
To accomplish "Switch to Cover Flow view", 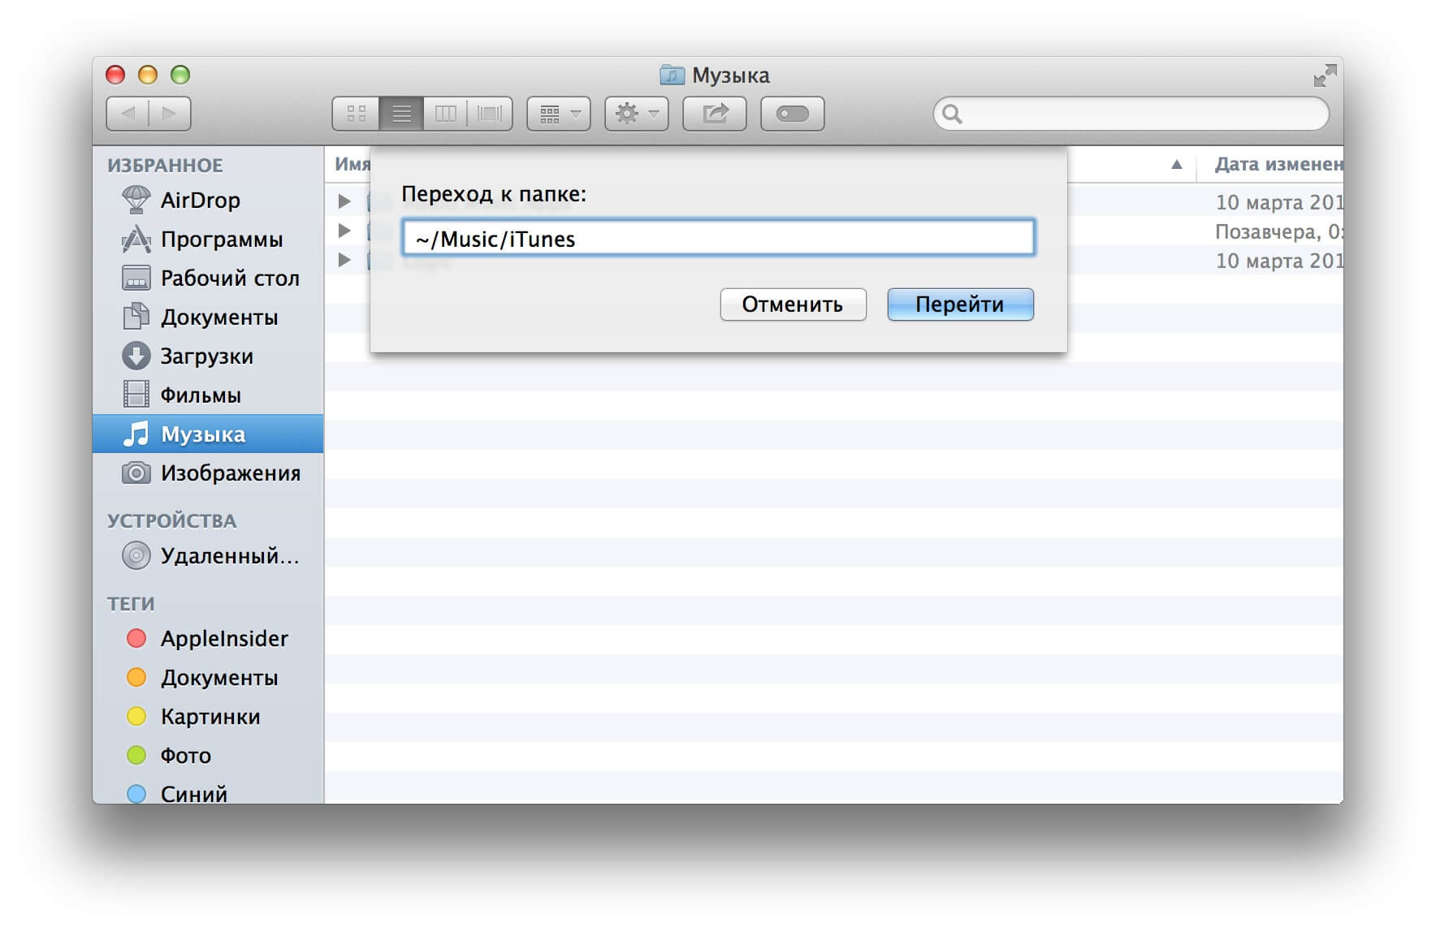I will 490,114.
